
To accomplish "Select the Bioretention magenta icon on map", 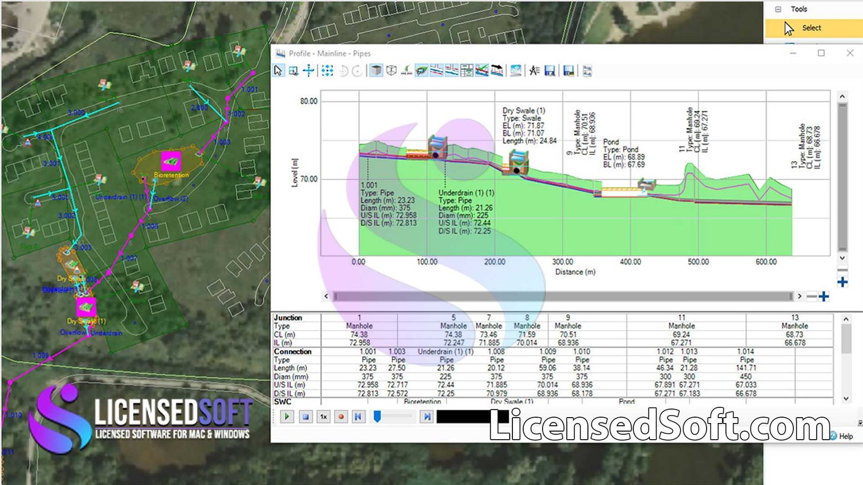I will (x=172, y=161).
